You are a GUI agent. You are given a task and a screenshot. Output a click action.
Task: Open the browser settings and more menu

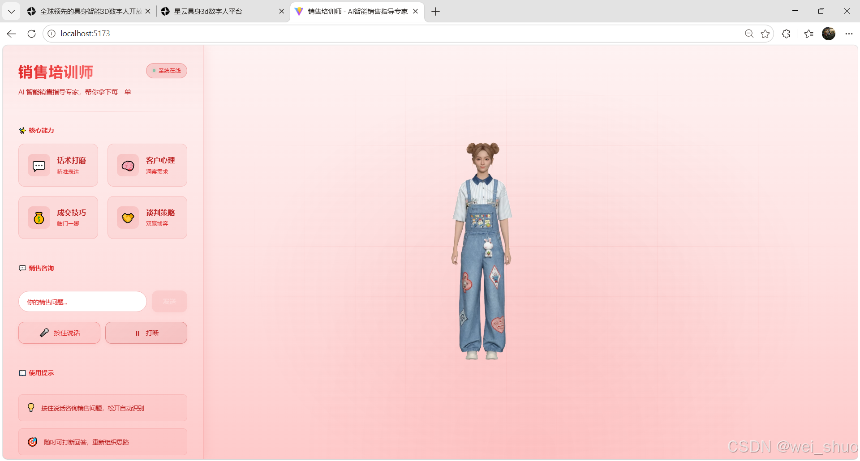coord(849,34)
